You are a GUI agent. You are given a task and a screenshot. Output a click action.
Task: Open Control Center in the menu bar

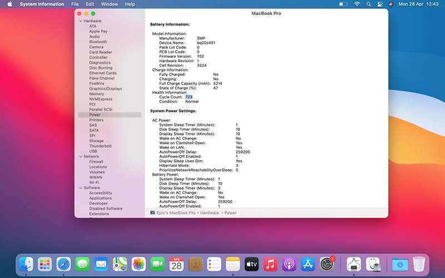click(380, 4)
